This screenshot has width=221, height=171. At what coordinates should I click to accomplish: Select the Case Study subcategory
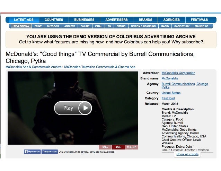pos(182,26)
